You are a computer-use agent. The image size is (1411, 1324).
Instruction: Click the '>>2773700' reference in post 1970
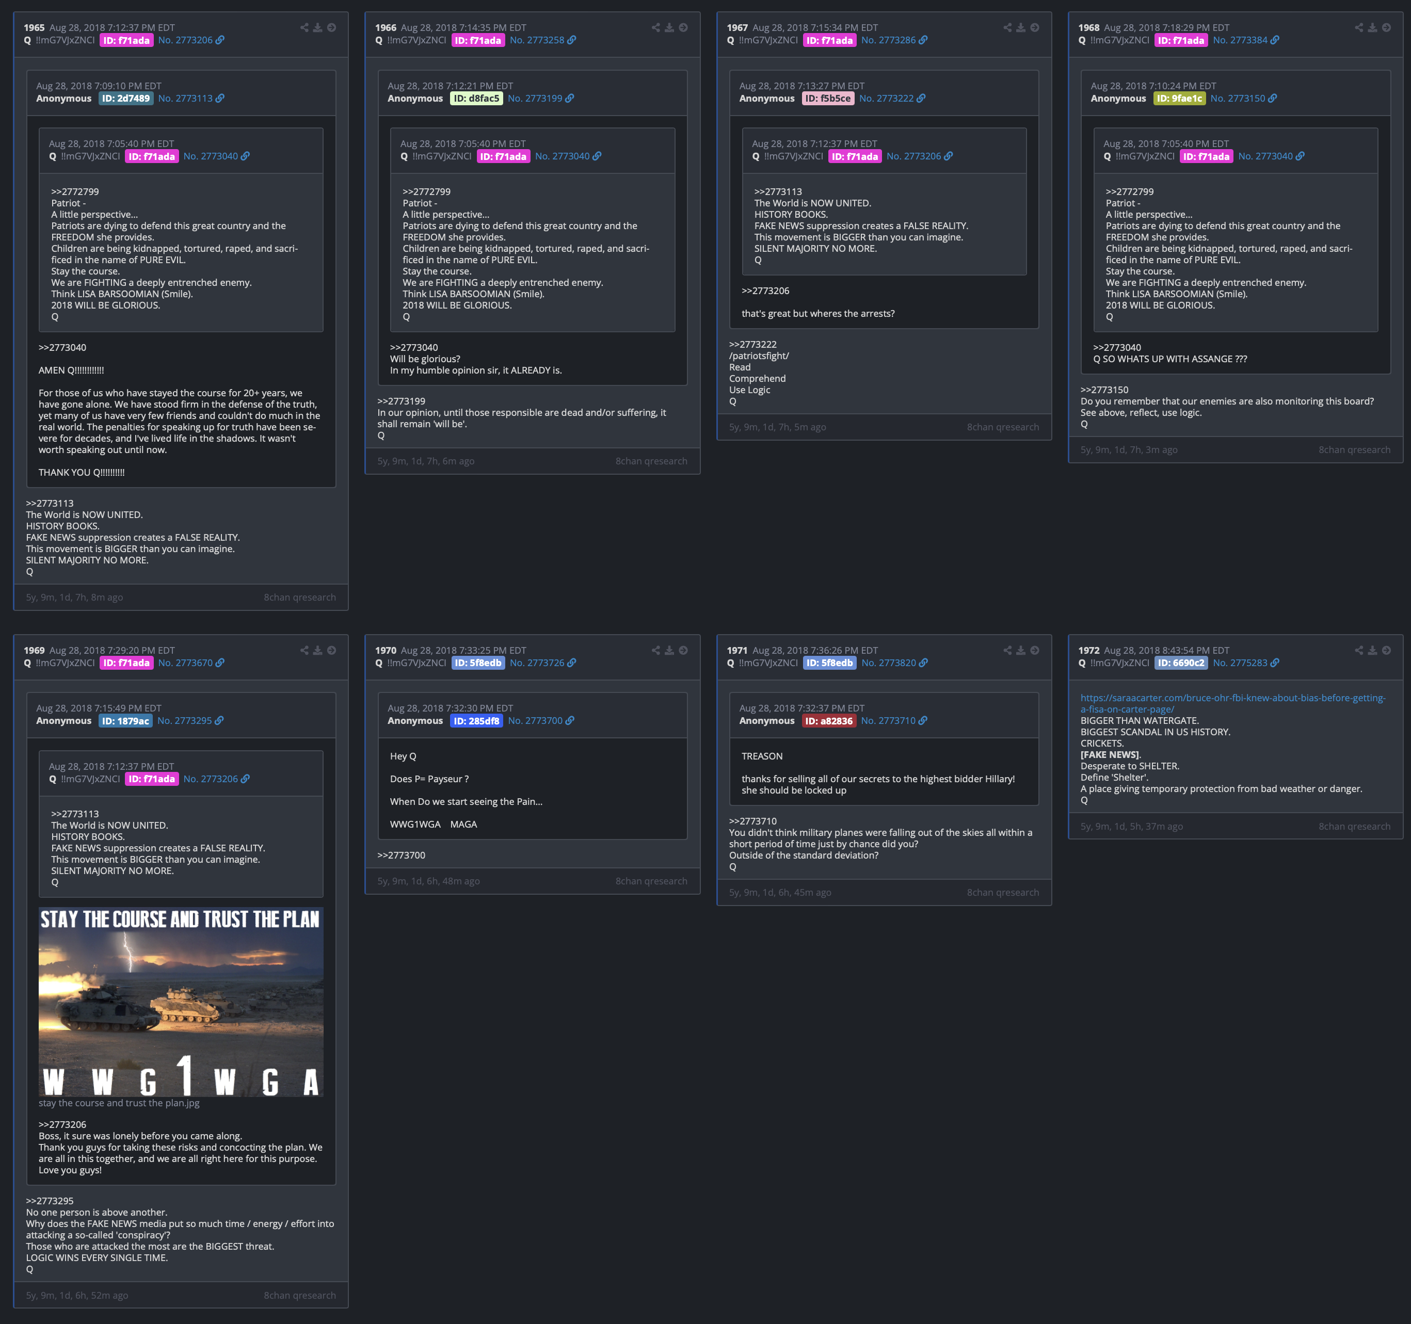[401, 855]
